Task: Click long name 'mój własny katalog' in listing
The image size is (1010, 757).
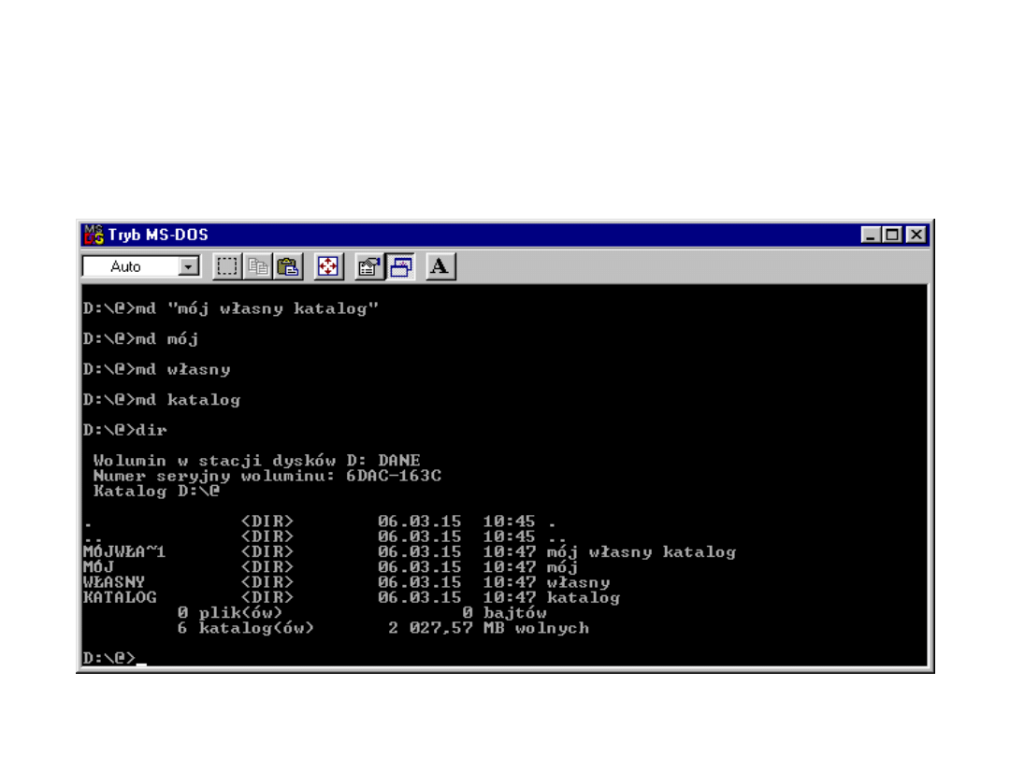Action: (x=642, y=551)
